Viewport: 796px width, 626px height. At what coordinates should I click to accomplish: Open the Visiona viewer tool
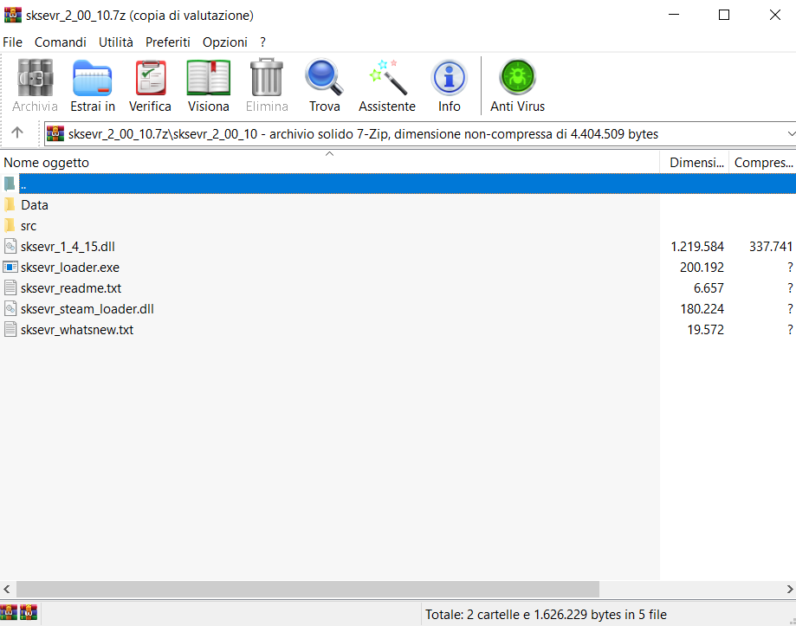pos(209,78)
